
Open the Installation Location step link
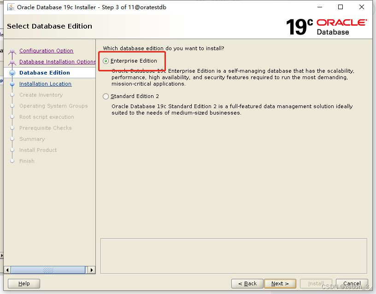point(45,84)
